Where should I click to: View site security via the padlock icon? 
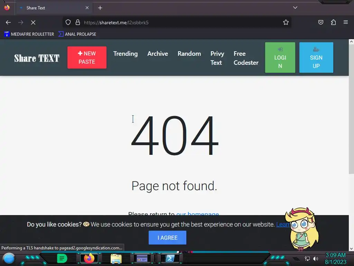click(x=78, y=23)
